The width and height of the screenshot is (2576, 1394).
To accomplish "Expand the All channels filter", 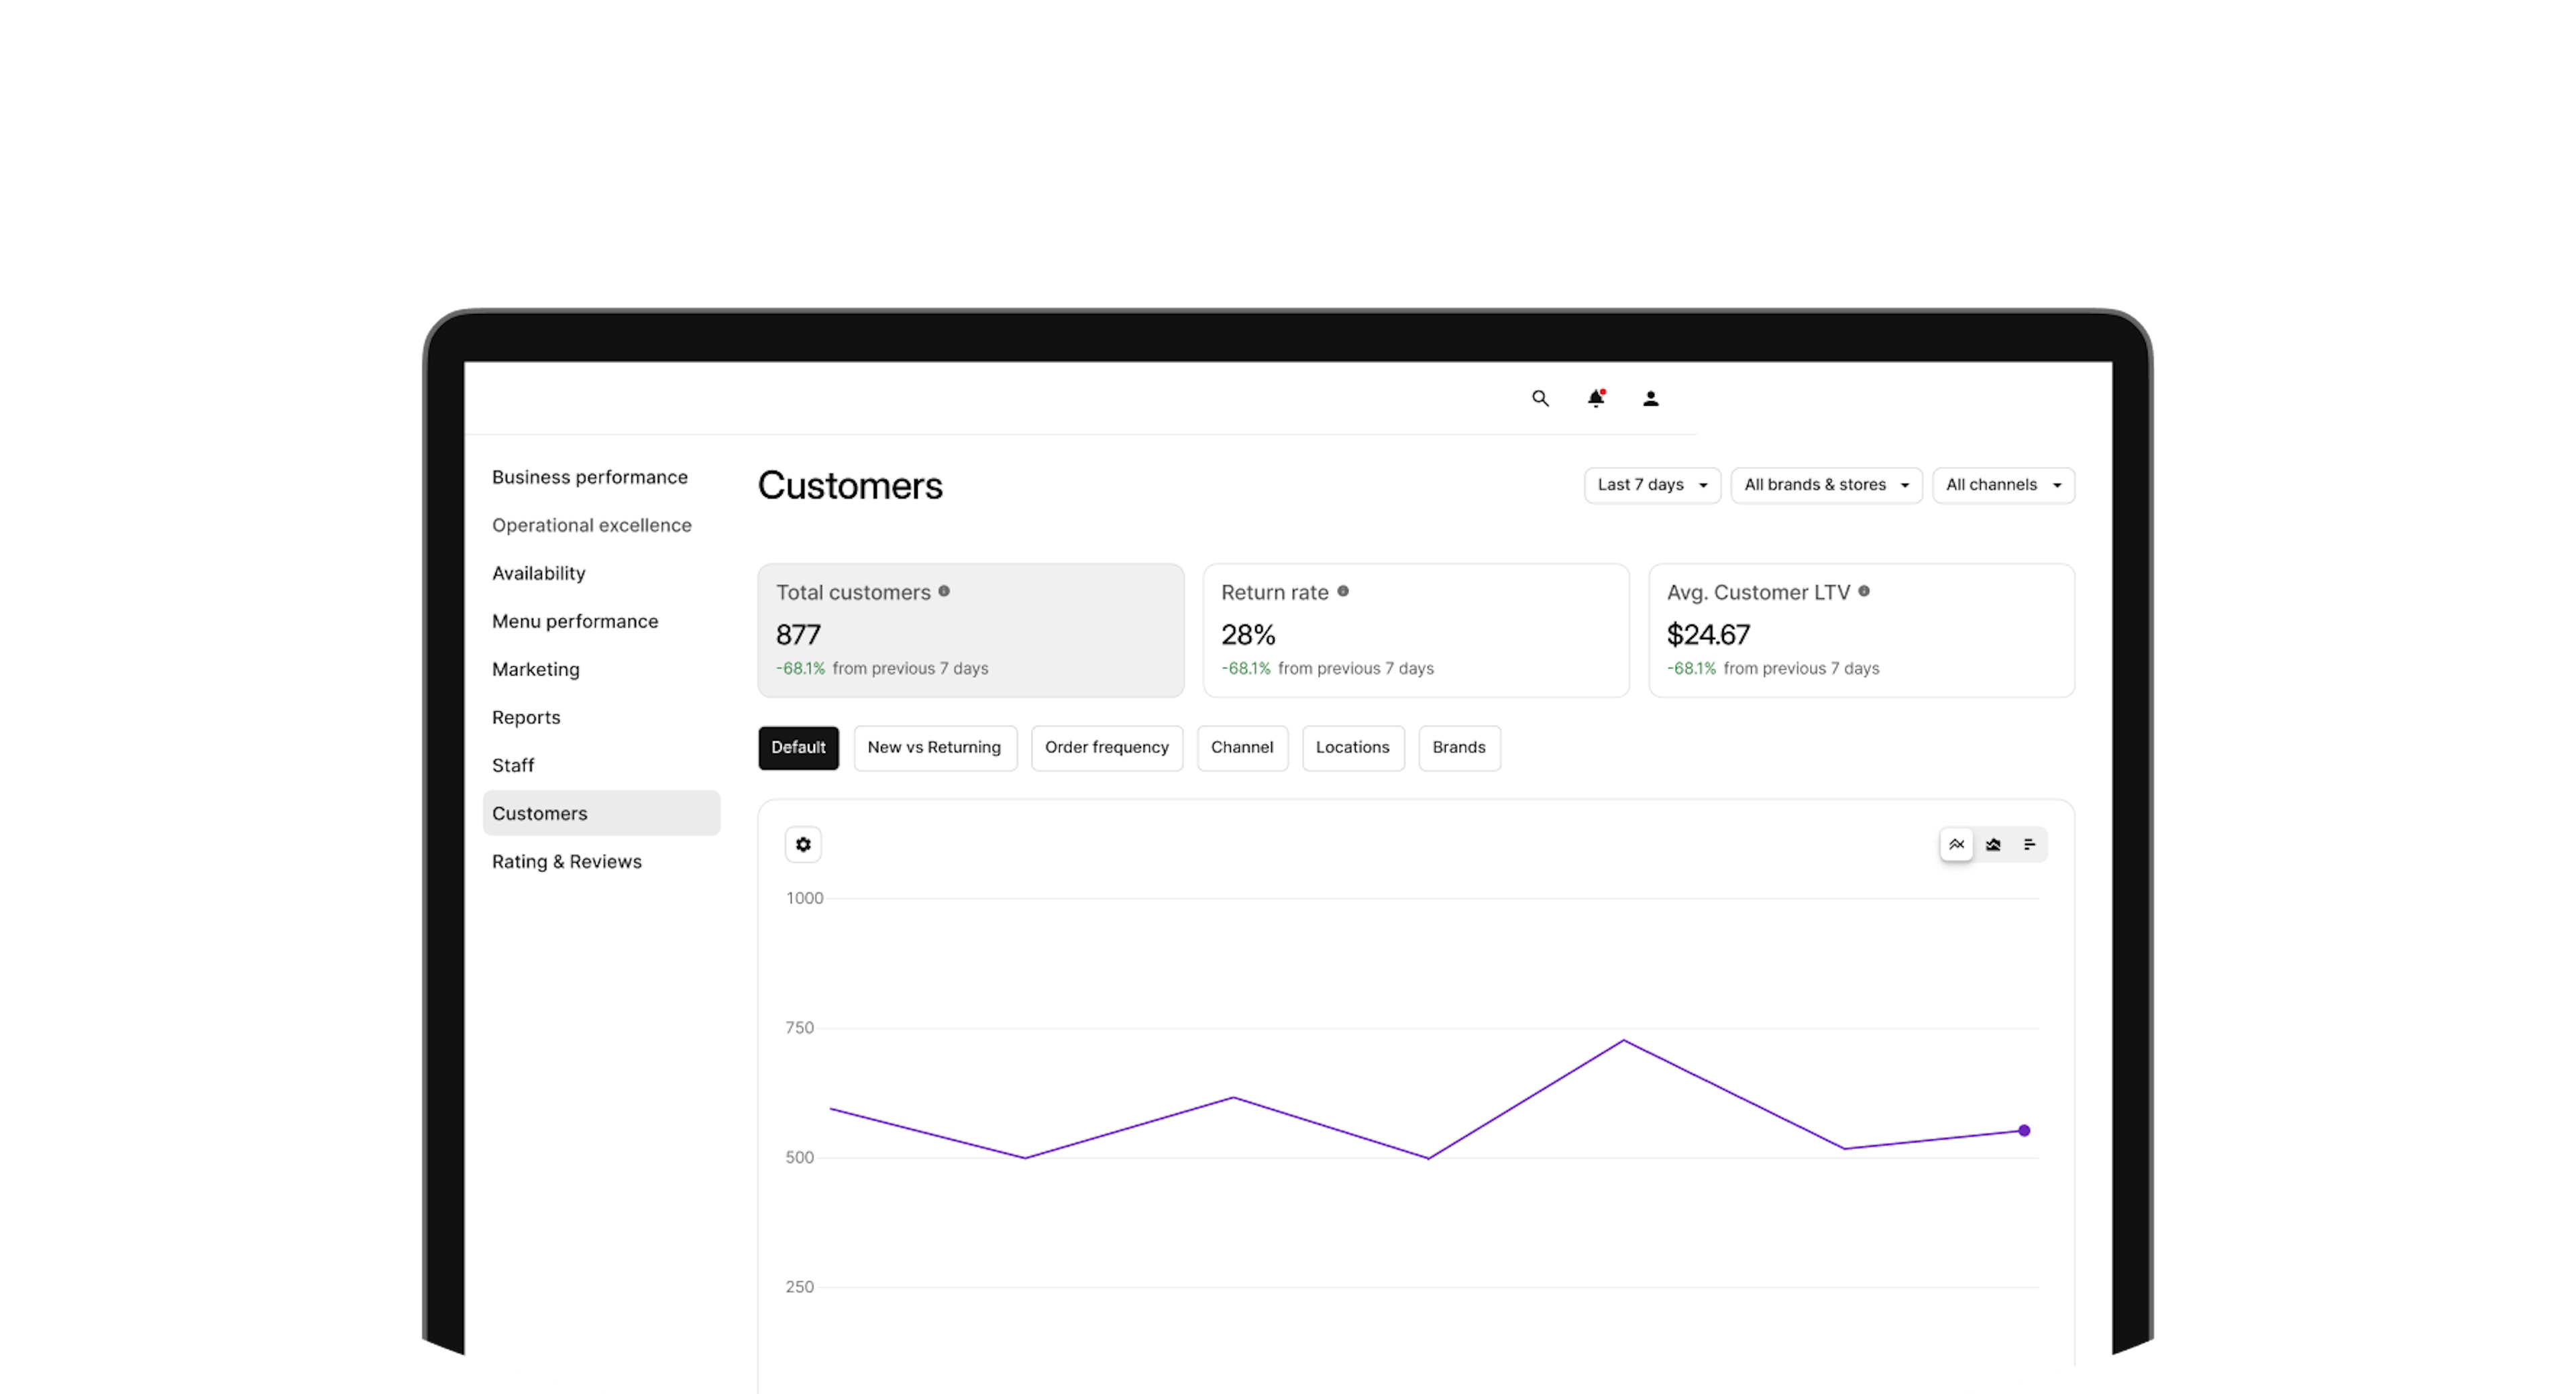I will click(2003, 485).
